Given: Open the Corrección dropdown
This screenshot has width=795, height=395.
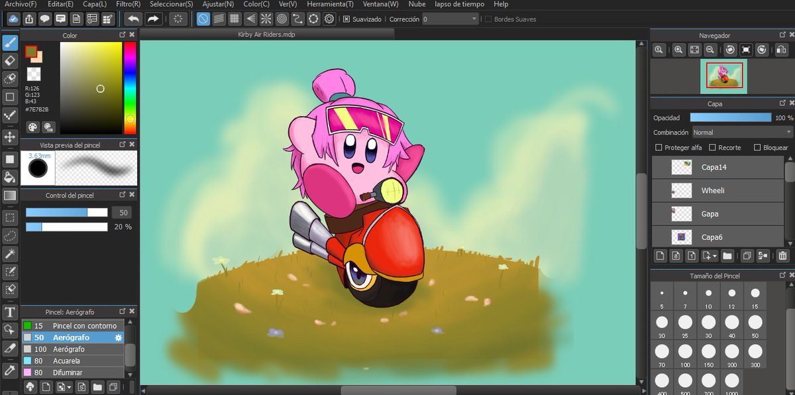Looking at the screenshot, I should [450, 19].
